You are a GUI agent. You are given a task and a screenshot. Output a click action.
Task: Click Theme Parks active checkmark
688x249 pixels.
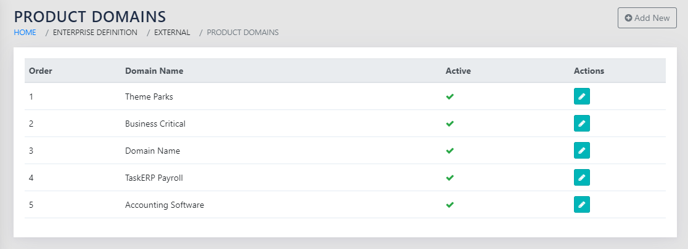coord(450,97)
